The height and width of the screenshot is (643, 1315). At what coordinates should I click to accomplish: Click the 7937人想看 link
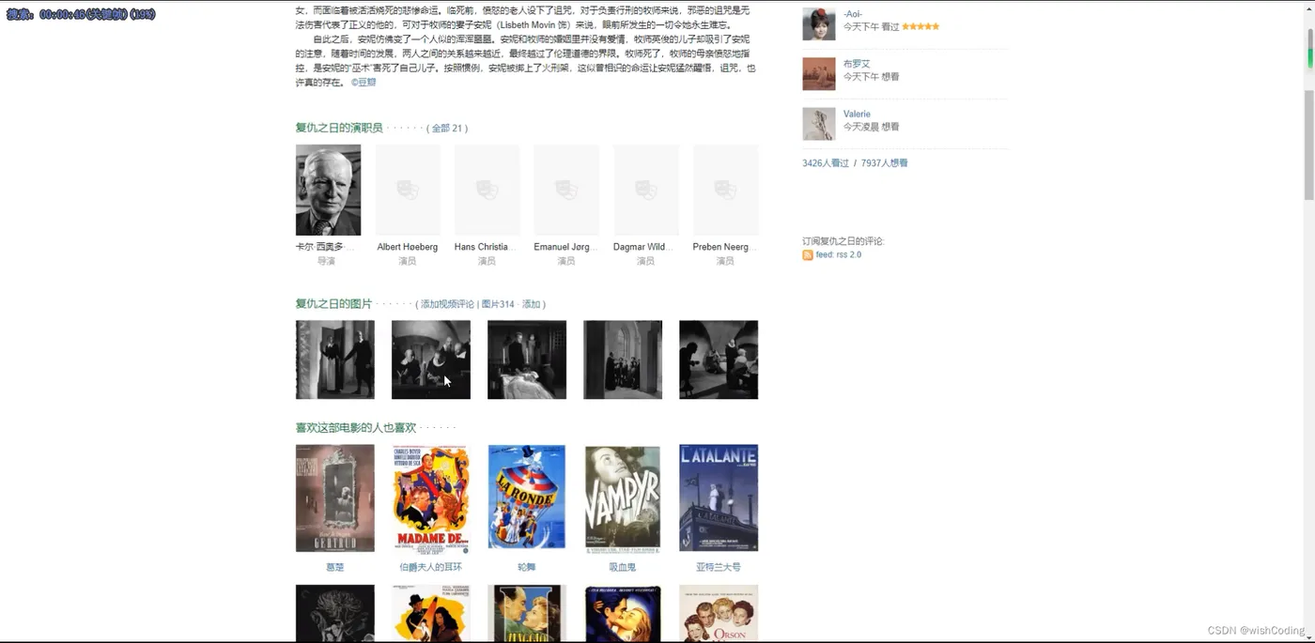click(x=884, y=163)
